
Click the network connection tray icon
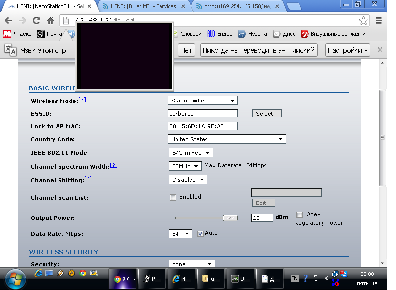335,274
